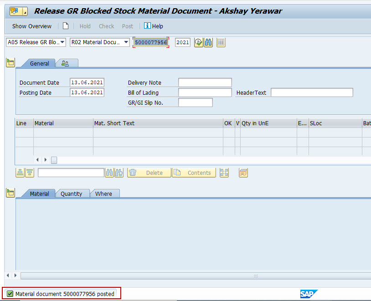Collapse the item detail area icon

point(10,193)
